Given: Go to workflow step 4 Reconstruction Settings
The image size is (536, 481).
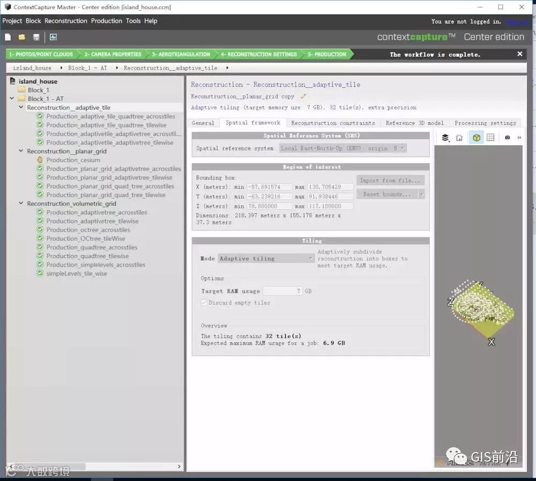Looking at the screenshot, I should (259, 54).
